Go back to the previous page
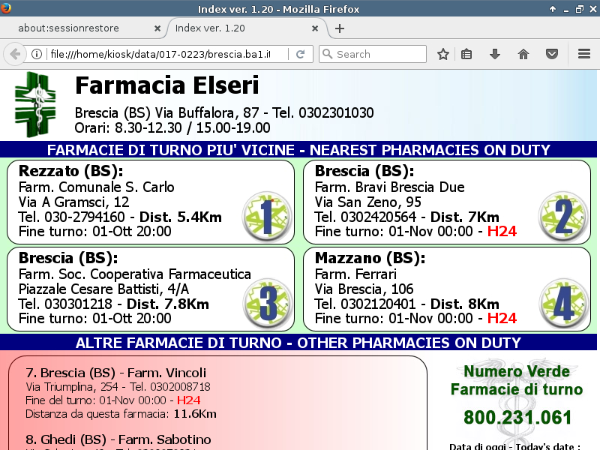The image size is (600, 450). (14, 54)
